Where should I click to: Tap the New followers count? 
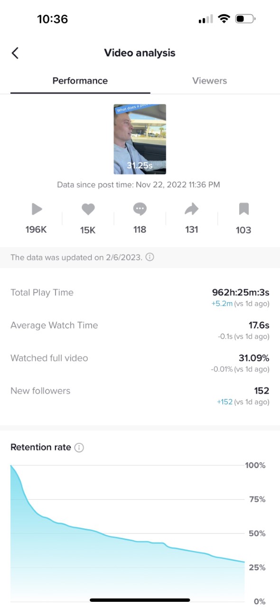coord(261,391)
